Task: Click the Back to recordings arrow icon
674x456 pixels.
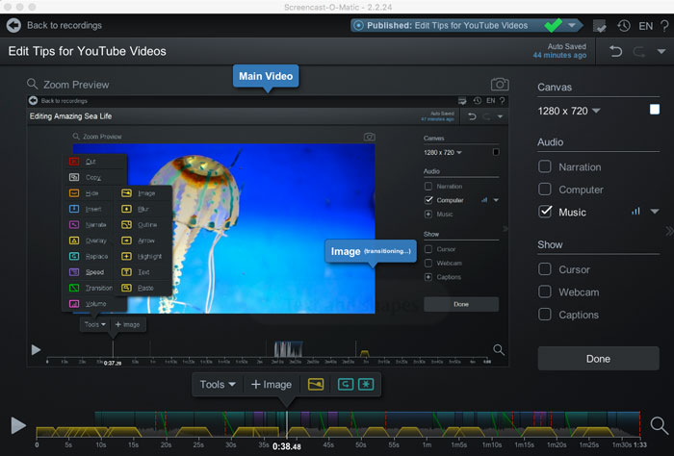Action: 13,25
